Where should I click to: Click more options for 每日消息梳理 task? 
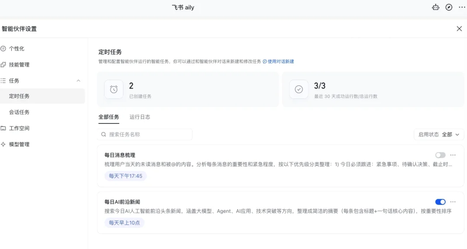coord(453,155)
